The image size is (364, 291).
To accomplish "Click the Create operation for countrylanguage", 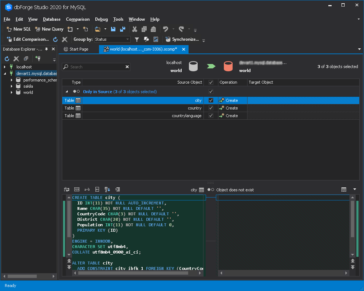I will pyautogui.click(x=229, y=116).
